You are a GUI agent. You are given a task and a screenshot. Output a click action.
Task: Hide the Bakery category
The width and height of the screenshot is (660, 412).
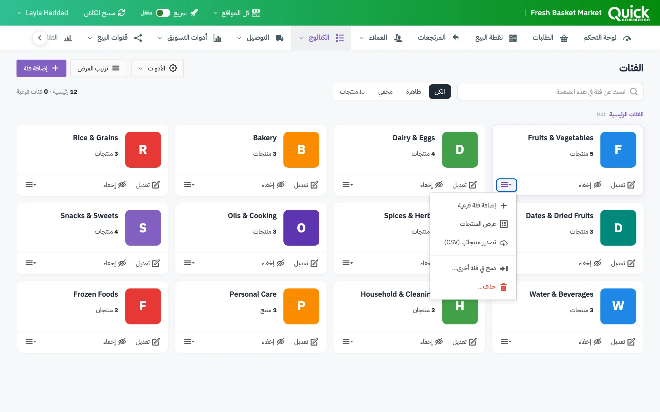pyautogui.click(x=273, y=185)
